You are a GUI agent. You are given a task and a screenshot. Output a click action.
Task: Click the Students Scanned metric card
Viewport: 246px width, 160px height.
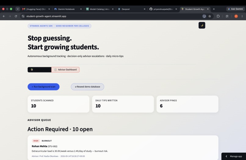click(59, 104)
